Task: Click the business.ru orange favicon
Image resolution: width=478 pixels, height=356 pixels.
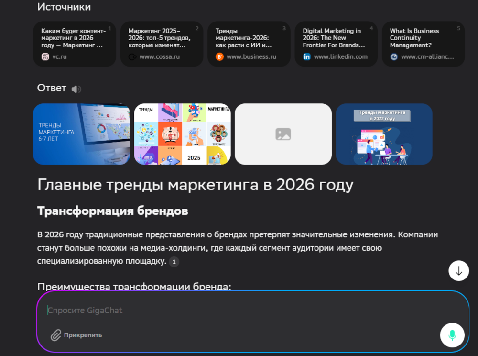Action: pyautogui.click(x=219, y=57)
